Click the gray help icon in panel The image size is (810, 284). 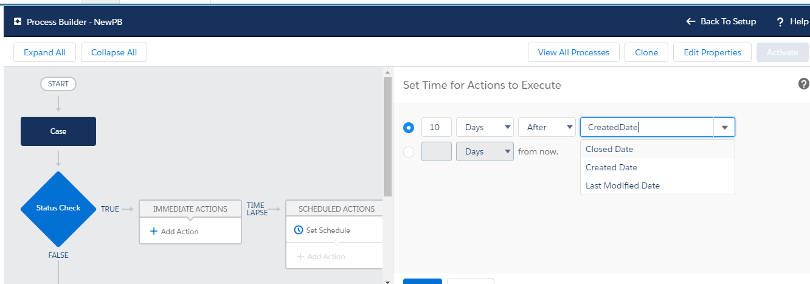803,84
